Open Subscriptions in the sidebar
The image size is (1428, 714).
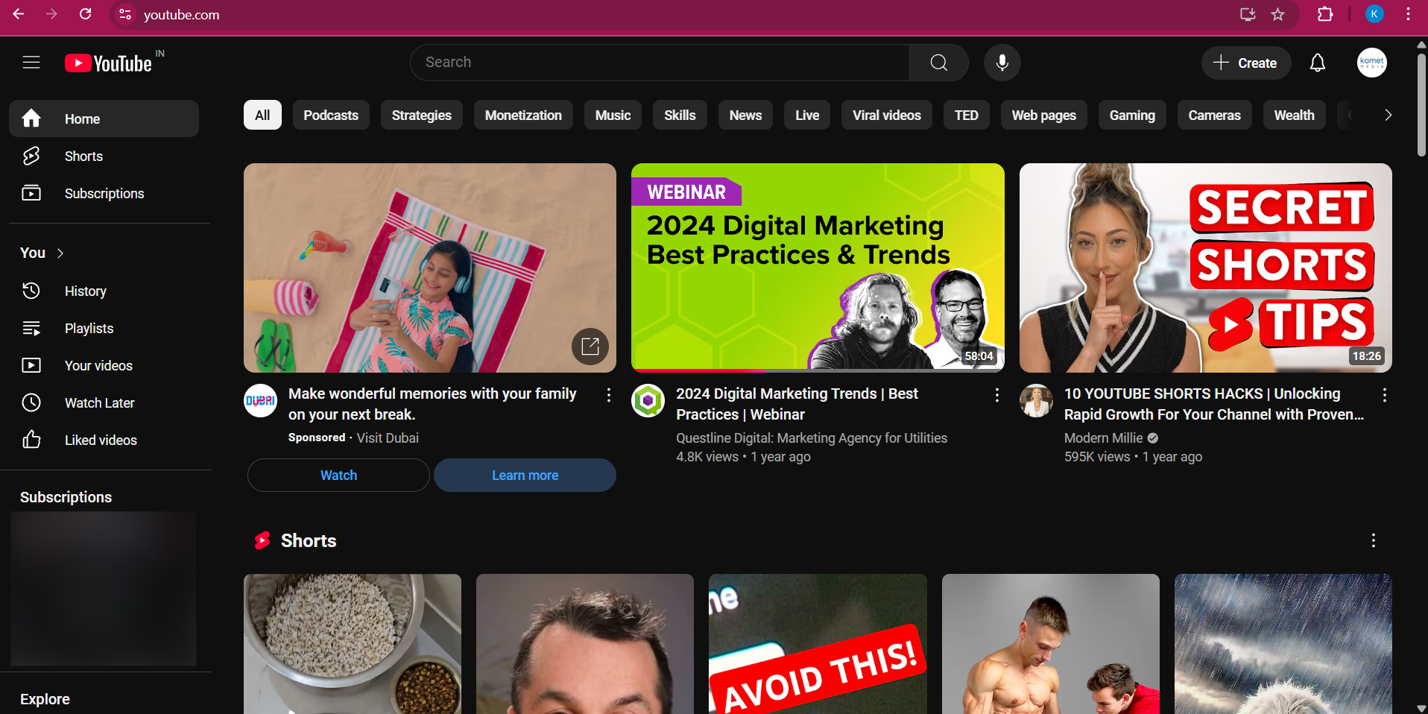[104, 193]
